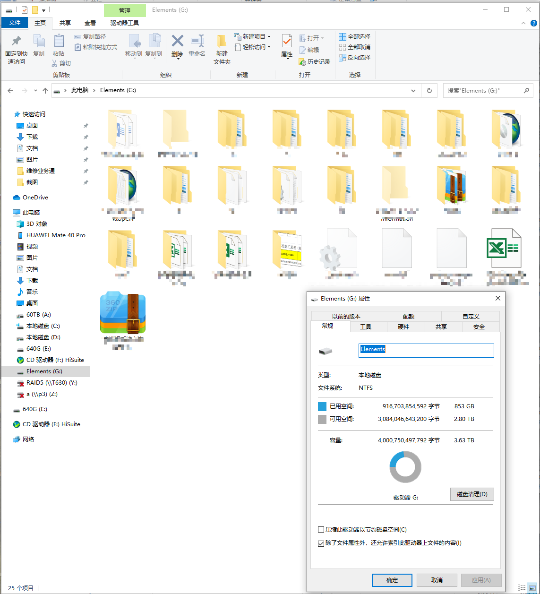Toggle allow content indexing checkbox in properties
540x594 pixels.
[321, 543]
